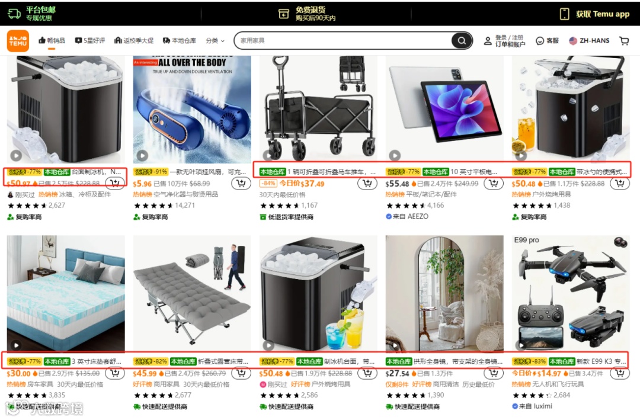Select the 5星好评 tab
The width and height of the screenshot is (640, 420).
click(90, 41)
